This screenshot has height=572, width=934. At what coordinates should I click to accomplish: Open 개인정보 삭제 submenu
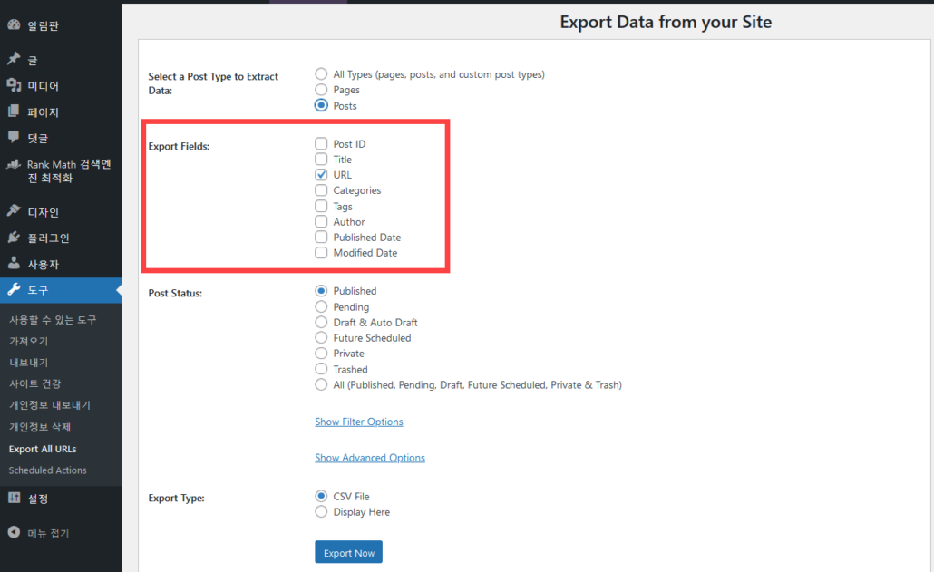click(40, 427)
